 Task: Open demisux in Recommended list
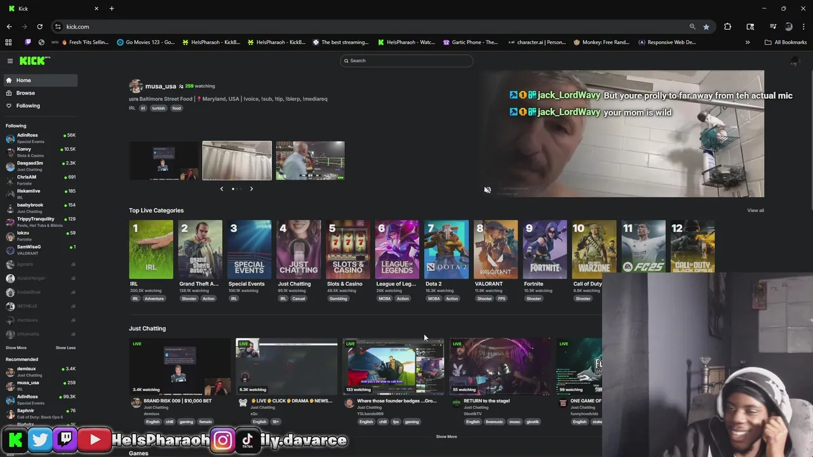pyautogui.click(x=39, y=371)
